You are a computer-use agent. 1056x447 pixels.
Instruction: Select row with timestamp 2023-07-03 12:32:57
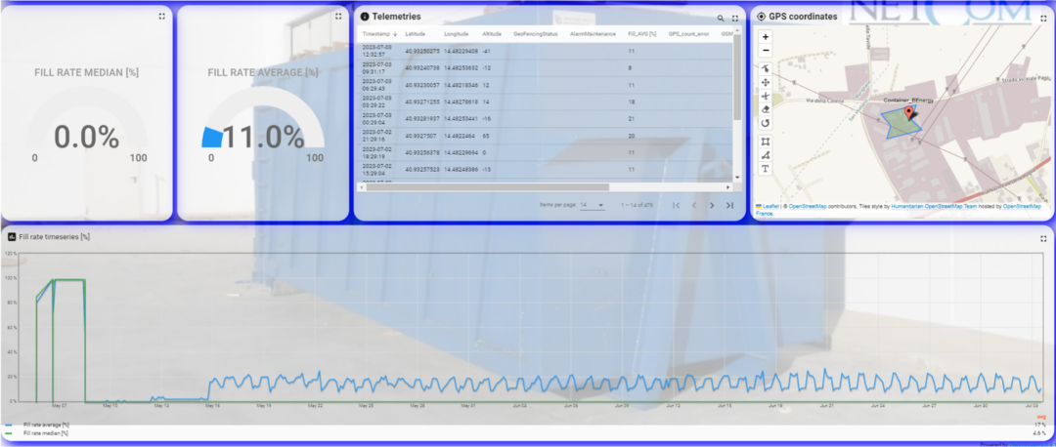545,51
